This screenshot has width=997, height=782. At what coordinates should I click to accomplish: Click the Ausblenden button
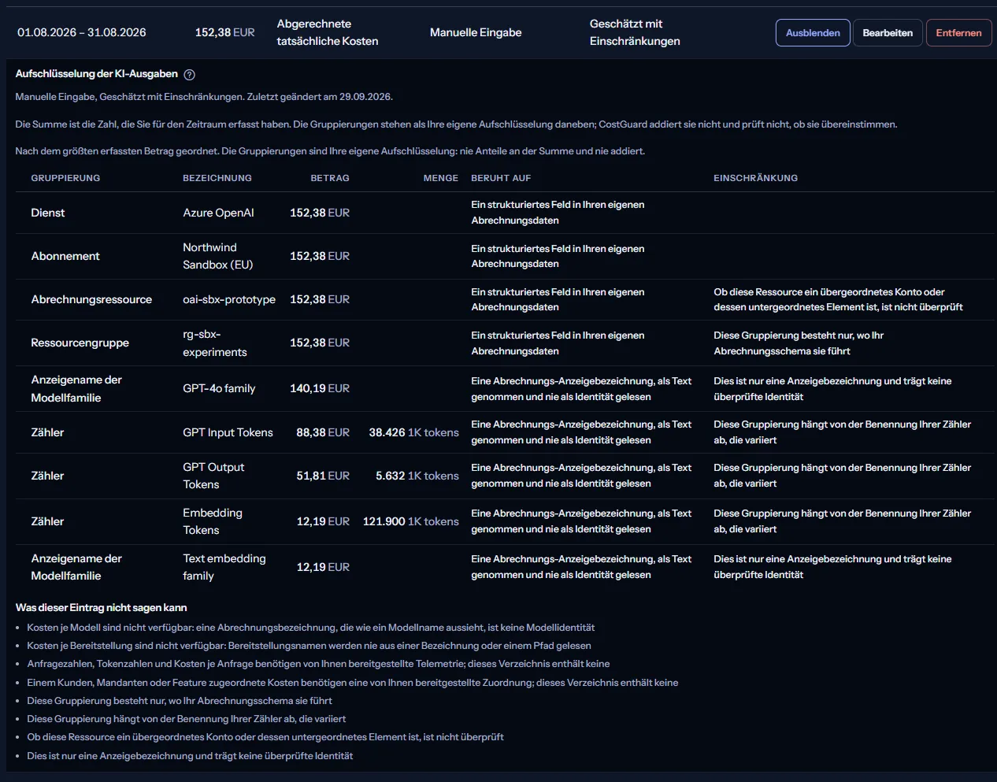click(813, 33)
